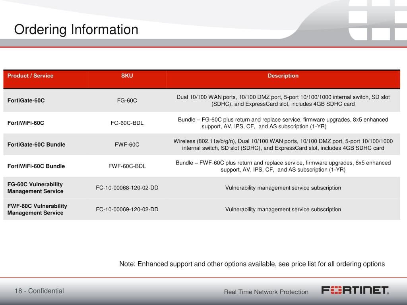
Task: Click the Ordering Information slide title
Action: coord(76,29)
